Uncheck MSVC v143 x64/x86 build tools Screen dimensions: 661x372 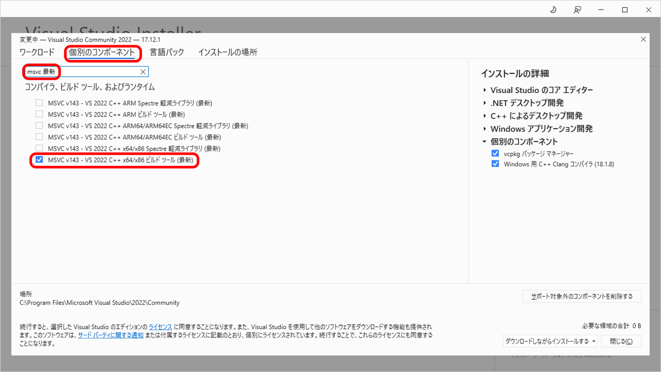tap(39, 160)
